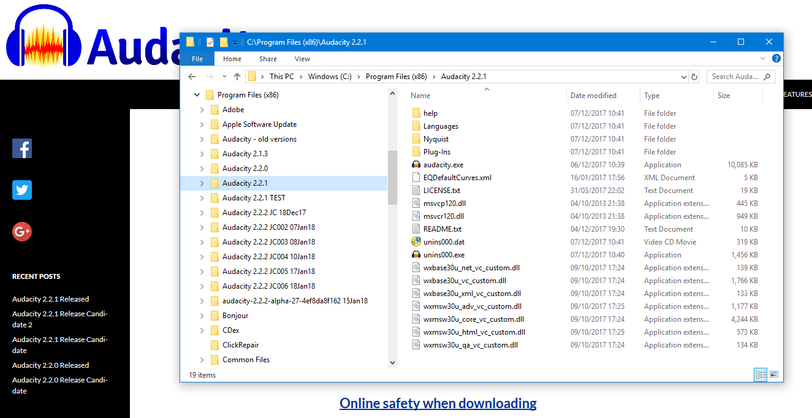This screenshot has width=812, height=418.
Task: Open Audacity 2.2.1 Release Candidate 2 post
Action: [59, 319]
